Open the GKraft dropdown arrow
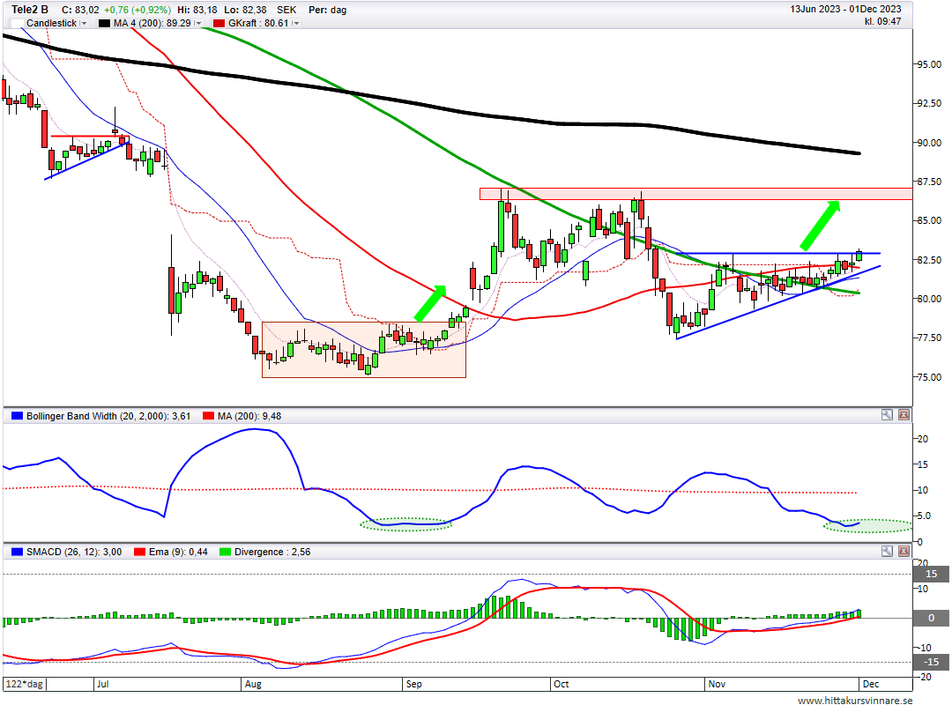The image size is (952, 705). pyautogui.click(x=295, y=23)
